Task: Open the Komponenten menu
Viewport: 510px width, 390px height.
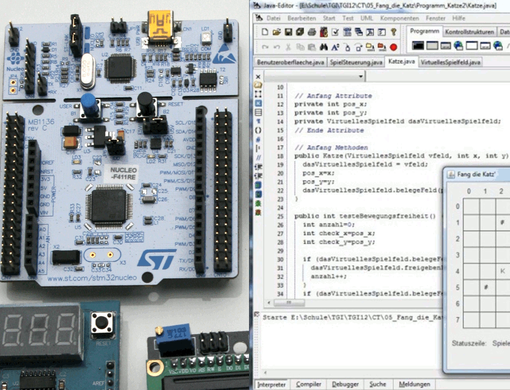Action: 399,18
